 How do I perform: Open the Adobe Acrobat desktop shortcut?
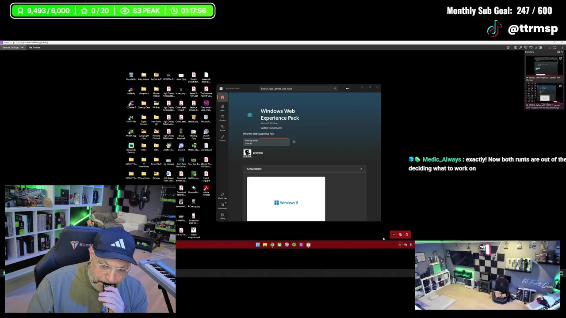pos(206,190)
